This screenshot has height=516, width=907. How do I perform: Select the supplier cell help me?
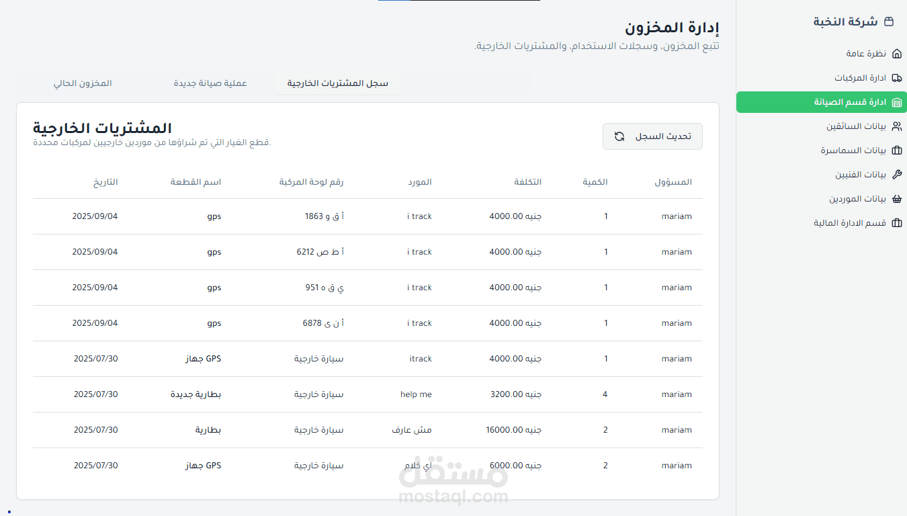[416, 394]
